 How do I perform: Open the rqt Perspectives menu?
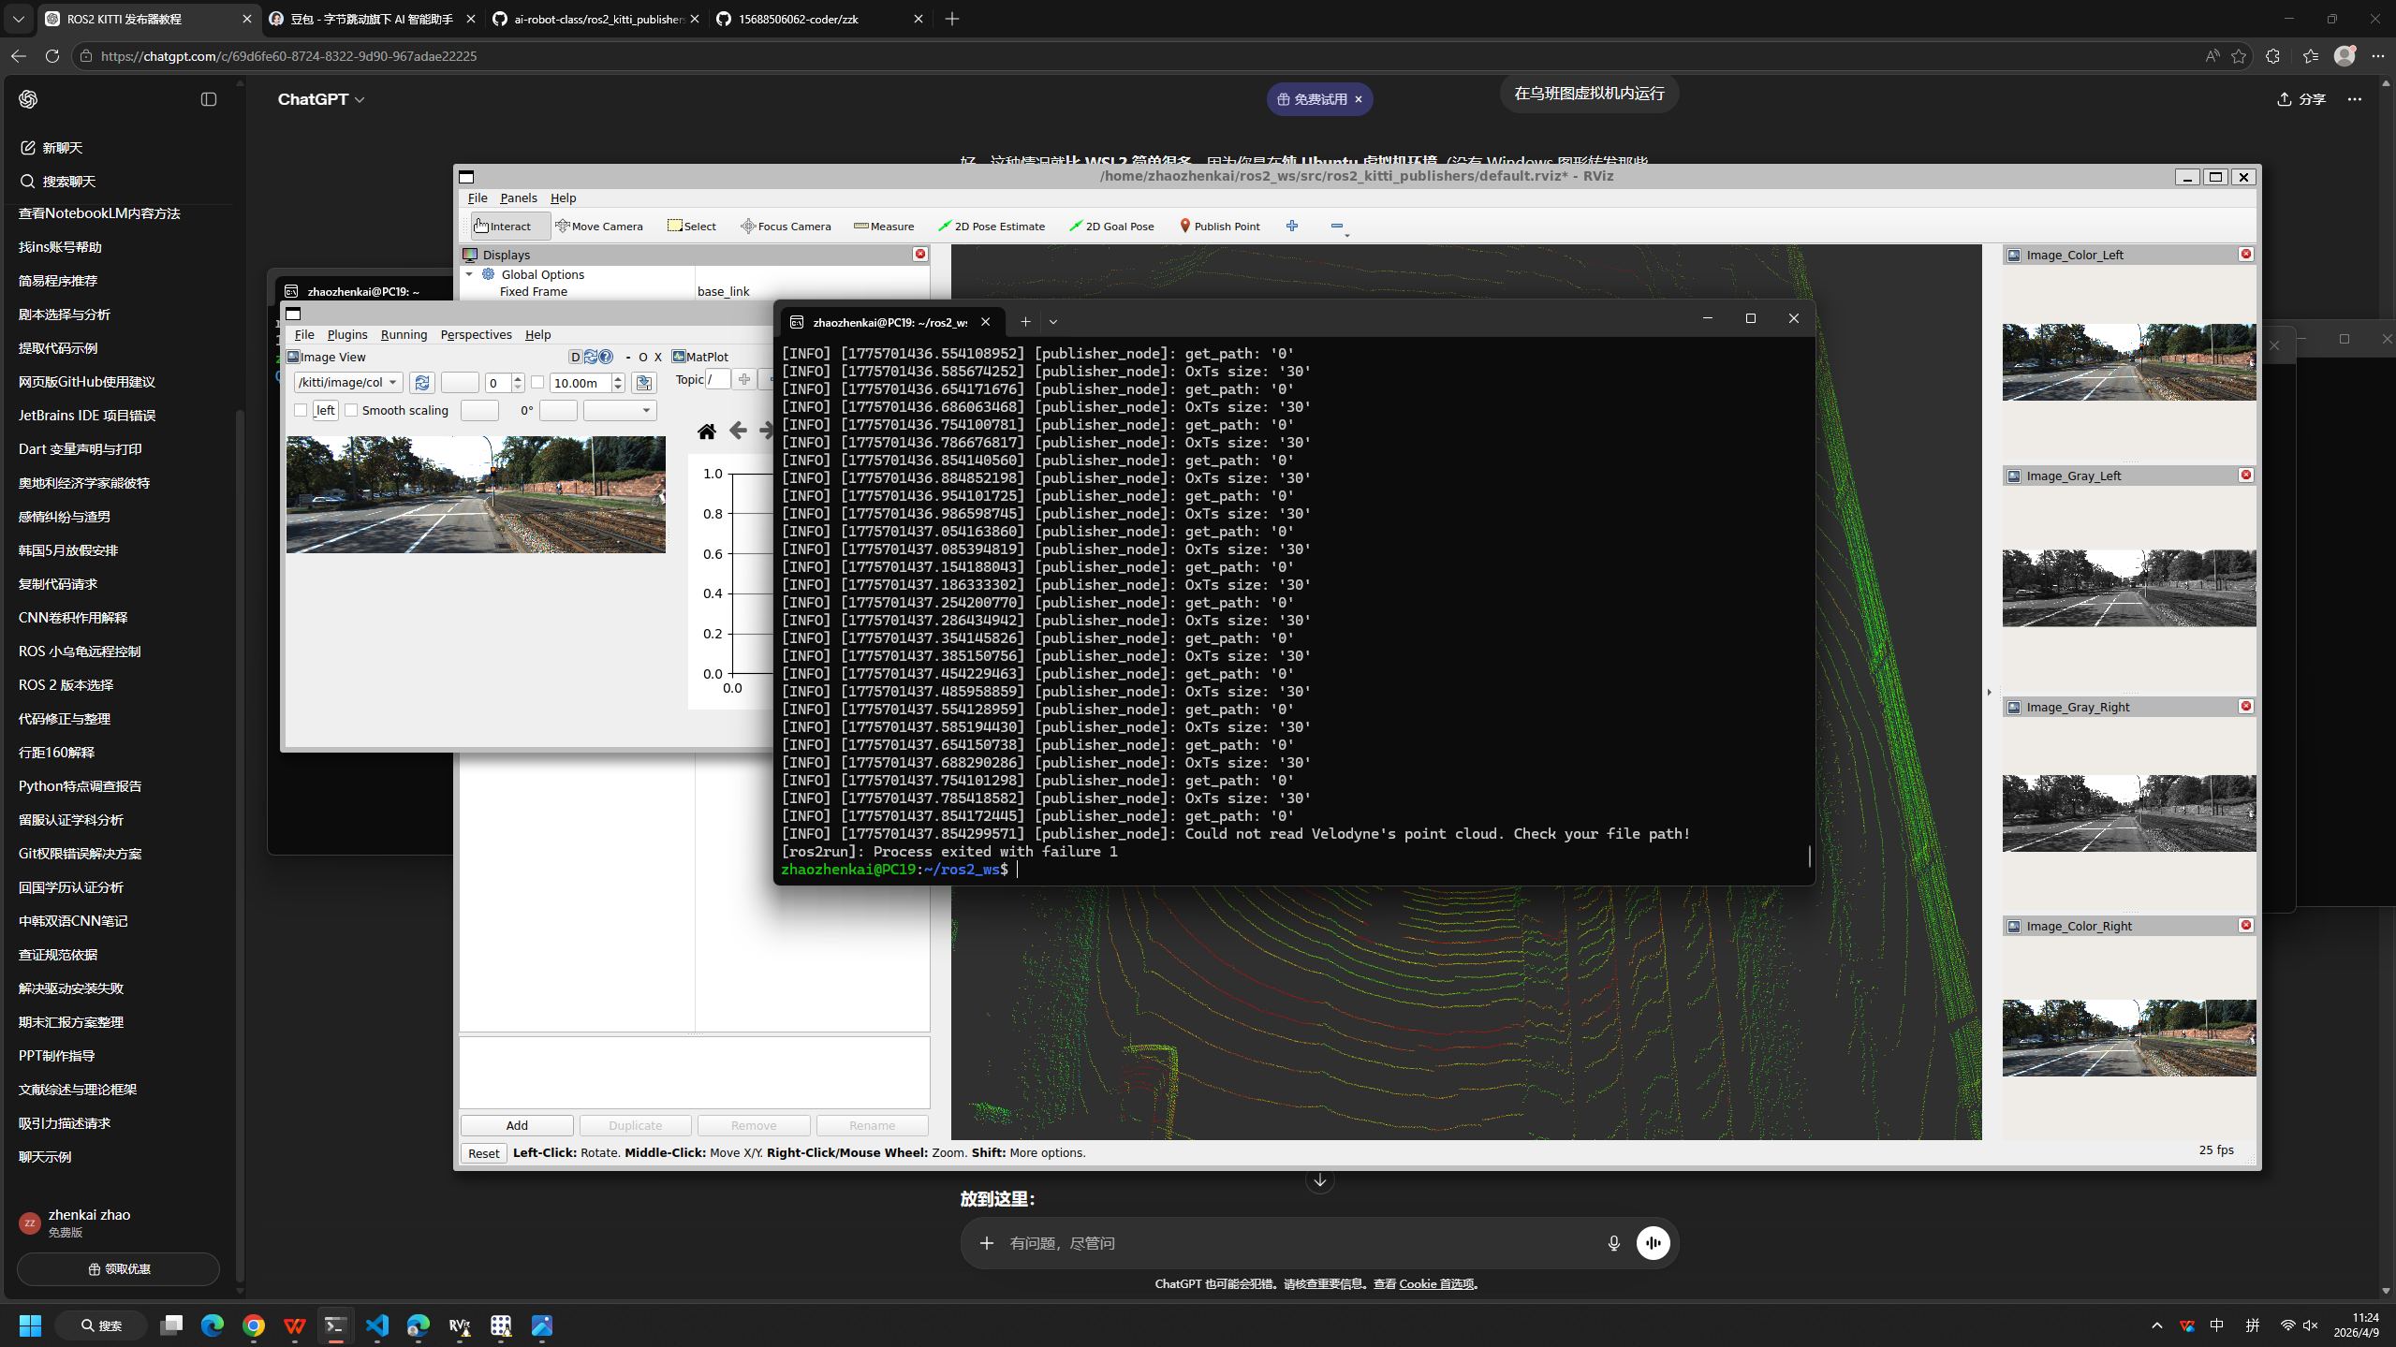(476, 334)
